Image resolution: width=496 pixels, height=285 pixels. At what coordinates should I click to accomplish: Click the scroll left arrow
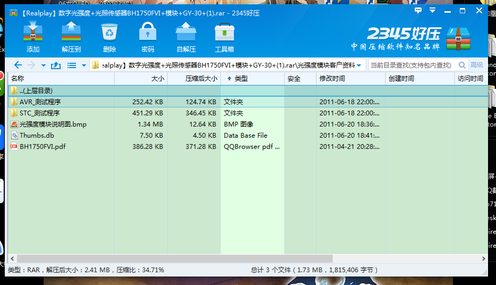pos(12,259)
